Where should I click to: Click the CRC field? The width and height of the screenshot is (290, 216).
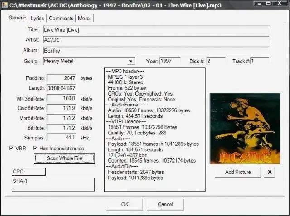[x=29, y=172]
